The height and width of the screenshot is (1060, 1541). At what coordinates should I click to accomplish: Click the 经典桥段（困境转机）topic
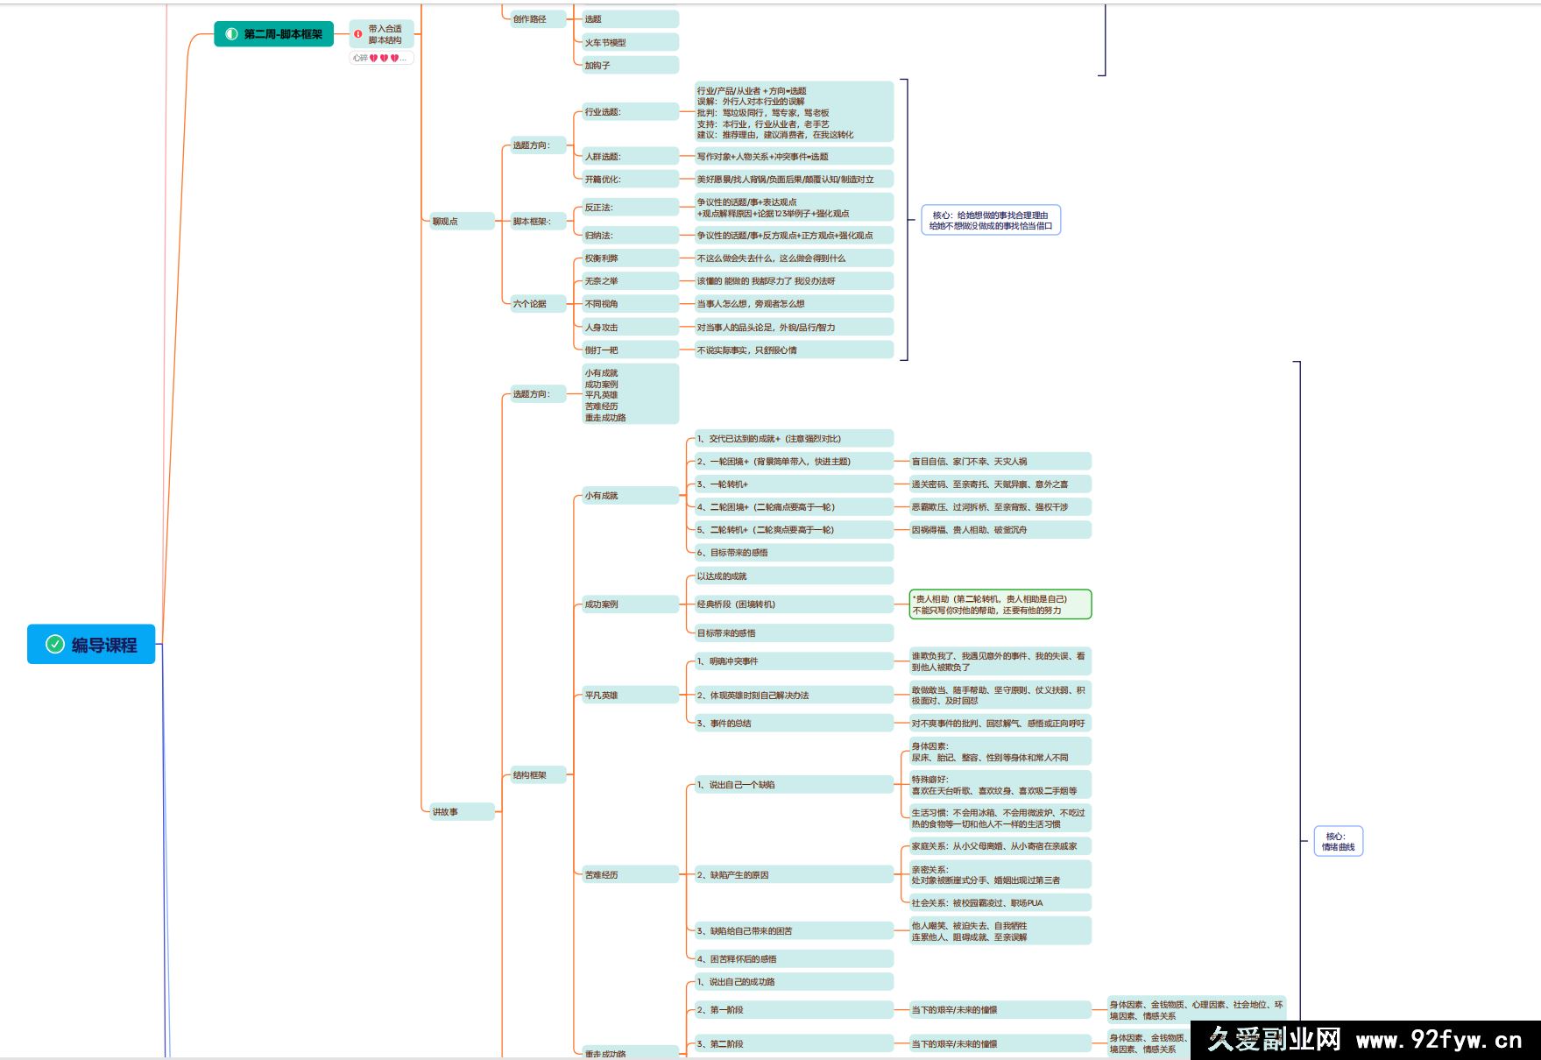pyautogui.click(x=736, y=604)
